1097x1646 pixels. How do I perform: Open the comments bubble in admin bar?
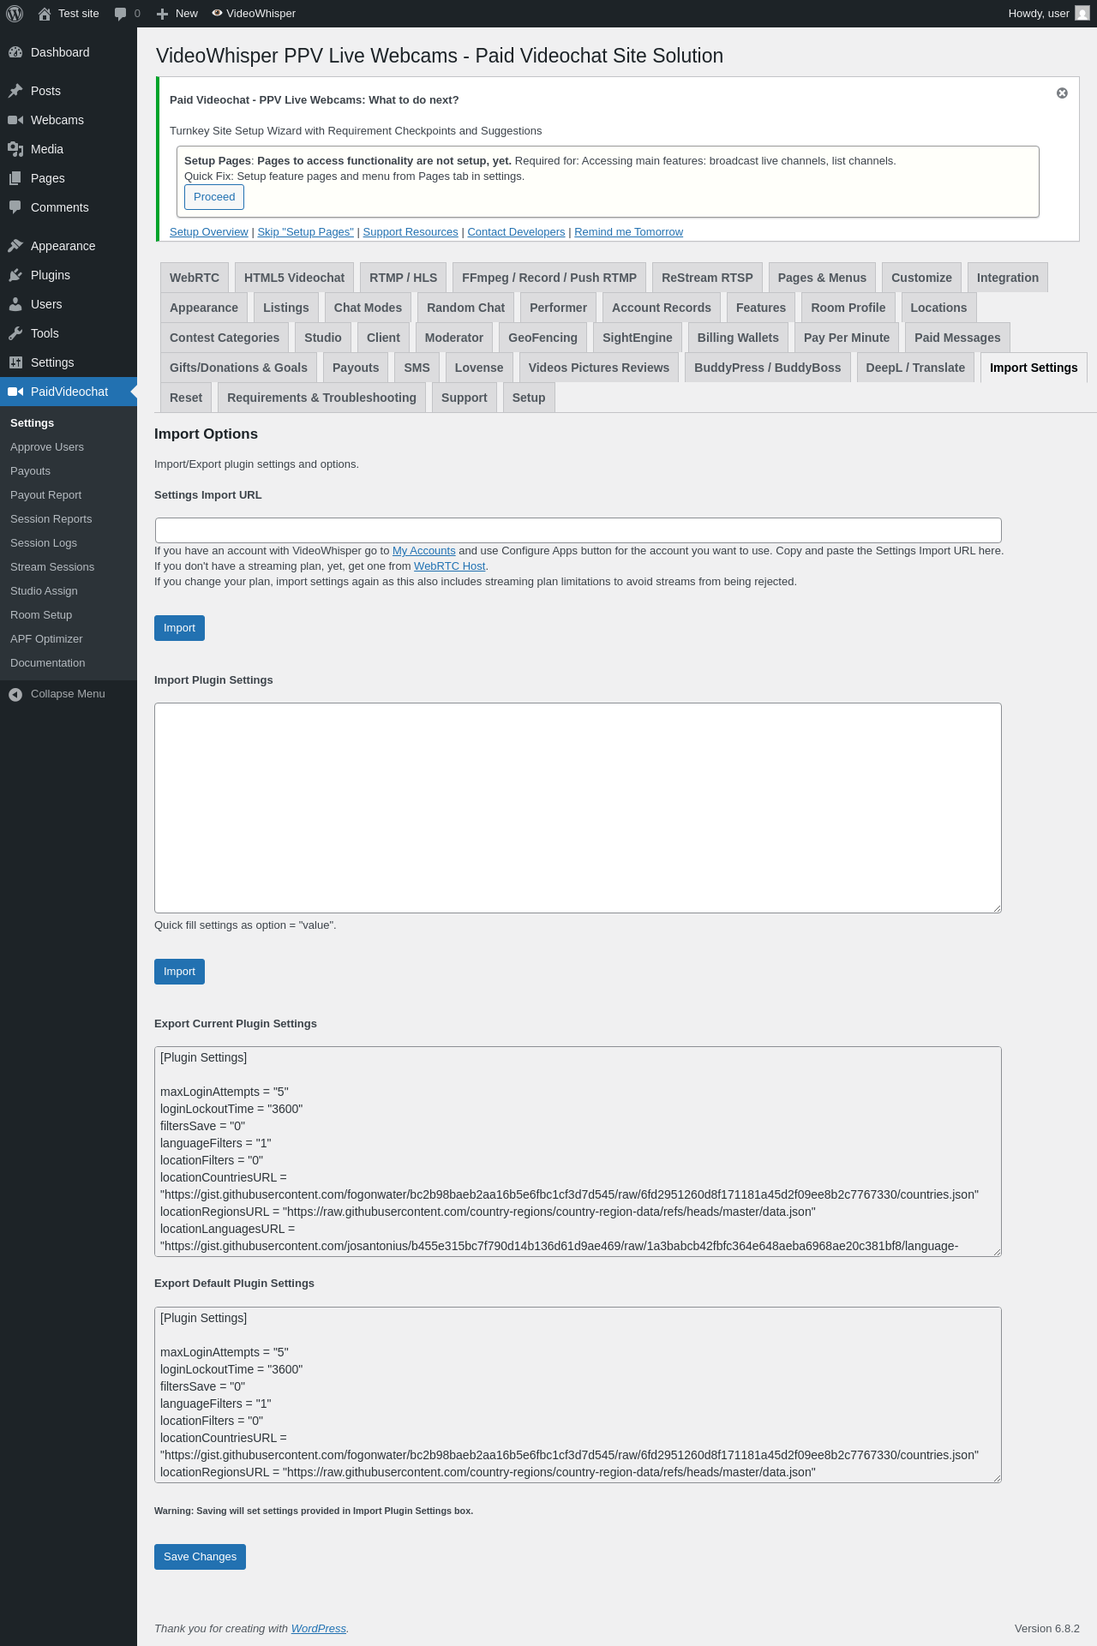coord(120,14)
